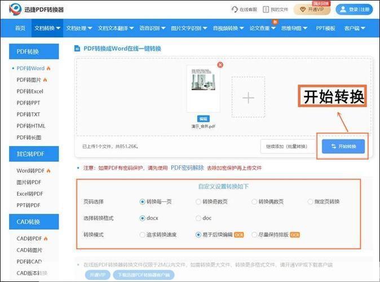Open the PDF密码解除 link
Image resolution: width=380 pixels, height=282 pixels.
tap(187, 168)
